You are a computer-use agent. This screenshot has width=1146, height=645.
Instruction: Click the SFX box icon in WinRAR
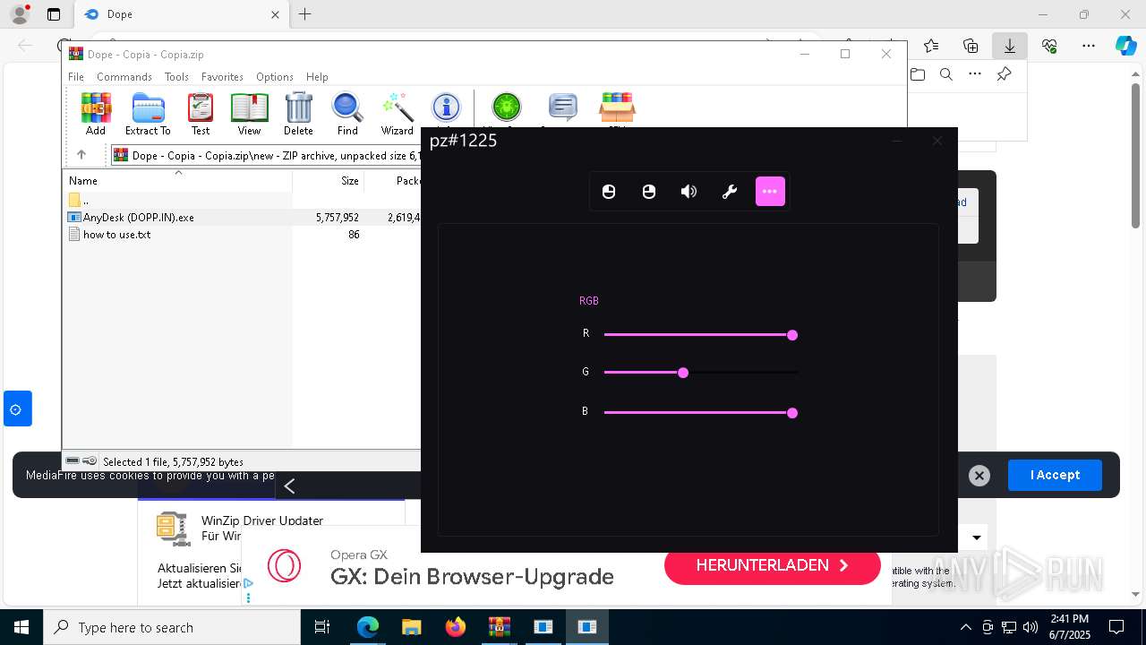pos(617,109)
